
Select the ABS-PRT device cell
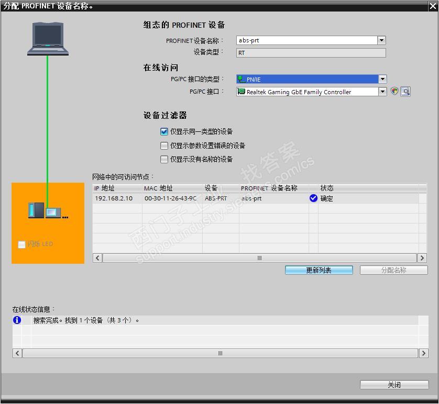pyautogui.click(x=221, y=198)
